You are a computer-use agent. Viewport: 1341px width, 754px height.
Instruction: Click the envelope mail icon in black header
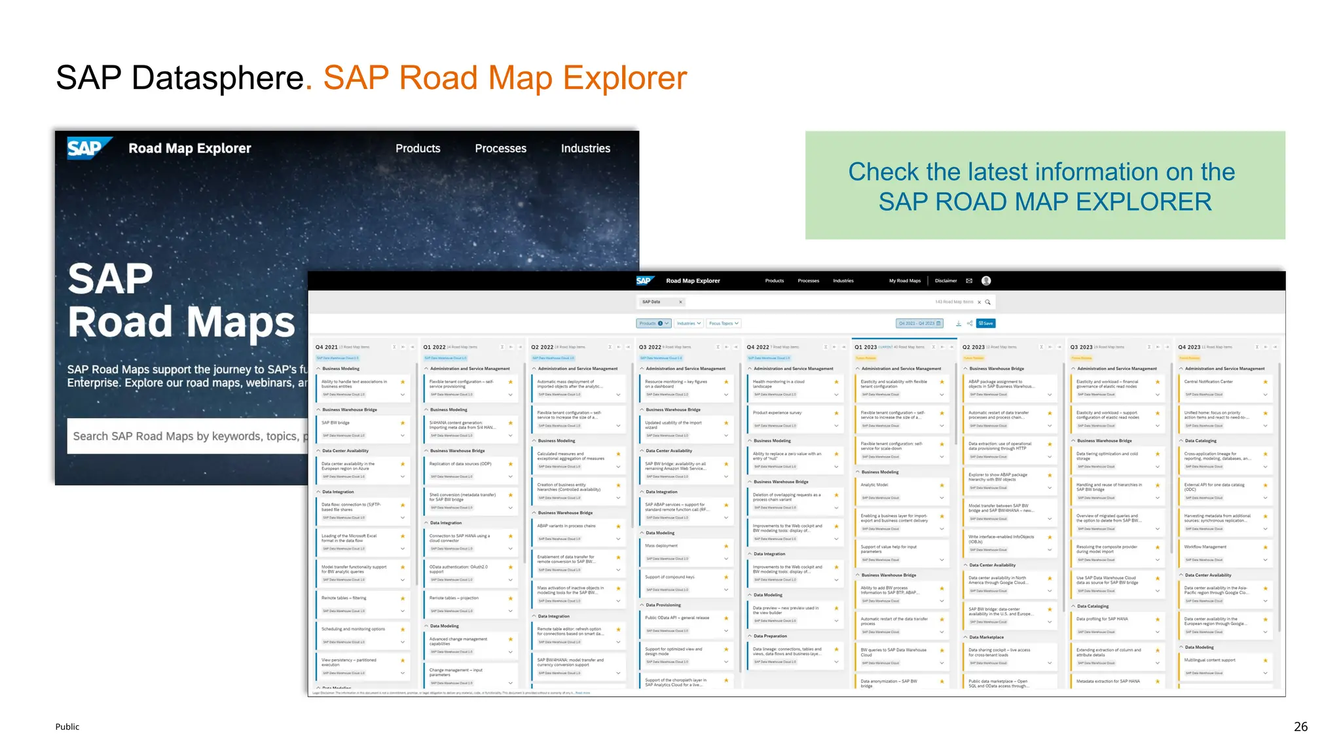[x=969, y=281]
